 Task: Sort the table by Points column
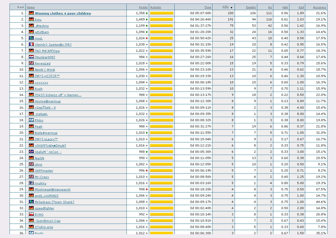tap(143, 7)
